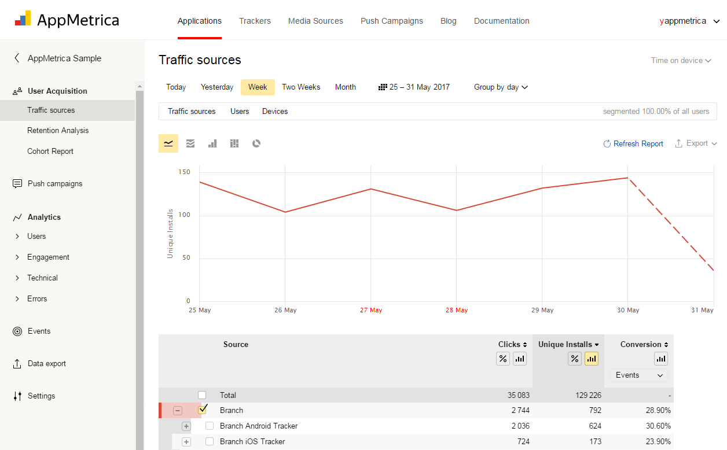Toggle percent view in Clicks column
The height and width of the screenshot is (450, 727).
coord(503,359)
